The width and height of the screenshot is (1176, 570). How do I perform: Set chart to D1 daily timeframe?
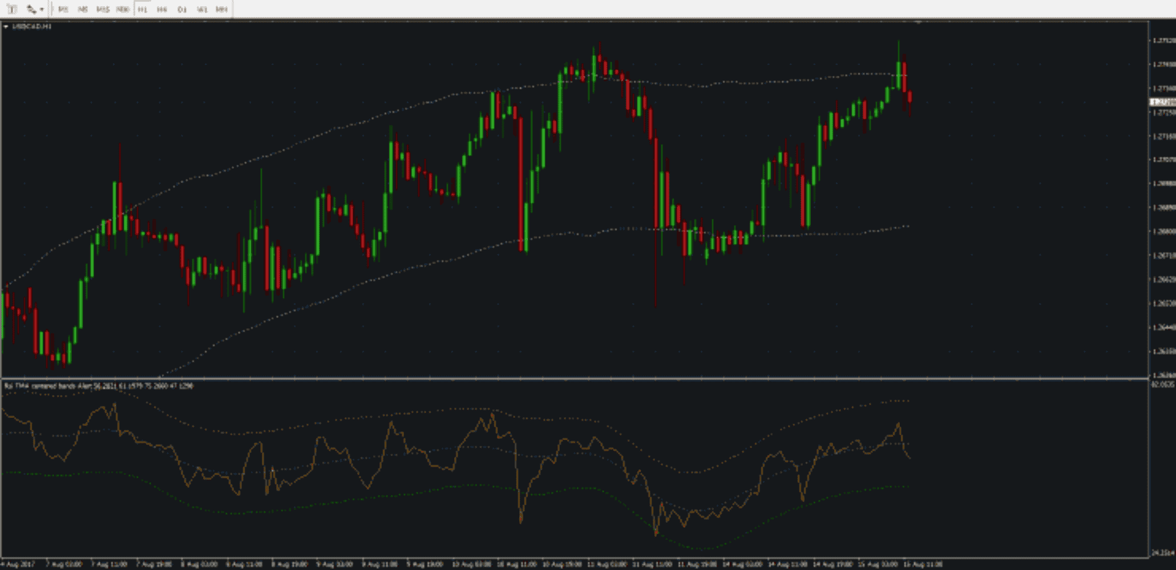coord(182,10)
